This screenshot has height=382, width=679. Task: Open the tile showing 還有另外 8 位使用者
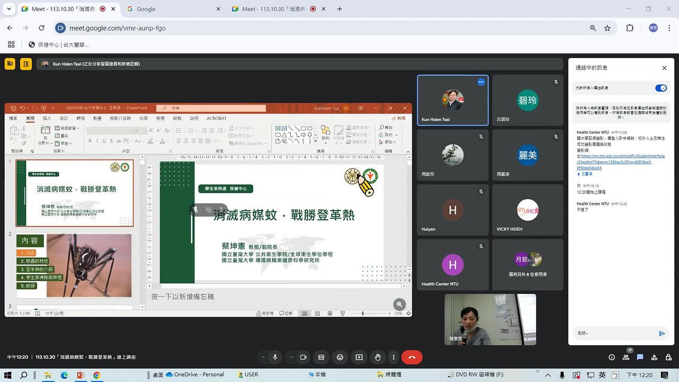tap(528, 265)
